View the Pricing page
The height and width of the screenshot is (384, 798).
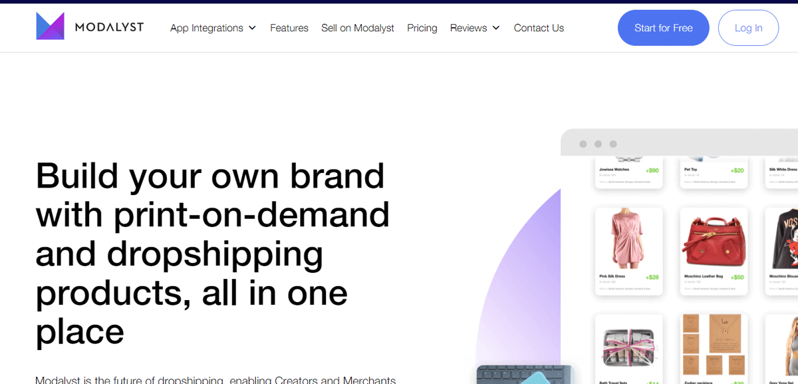pyautogui.click(x=422, y=28)
